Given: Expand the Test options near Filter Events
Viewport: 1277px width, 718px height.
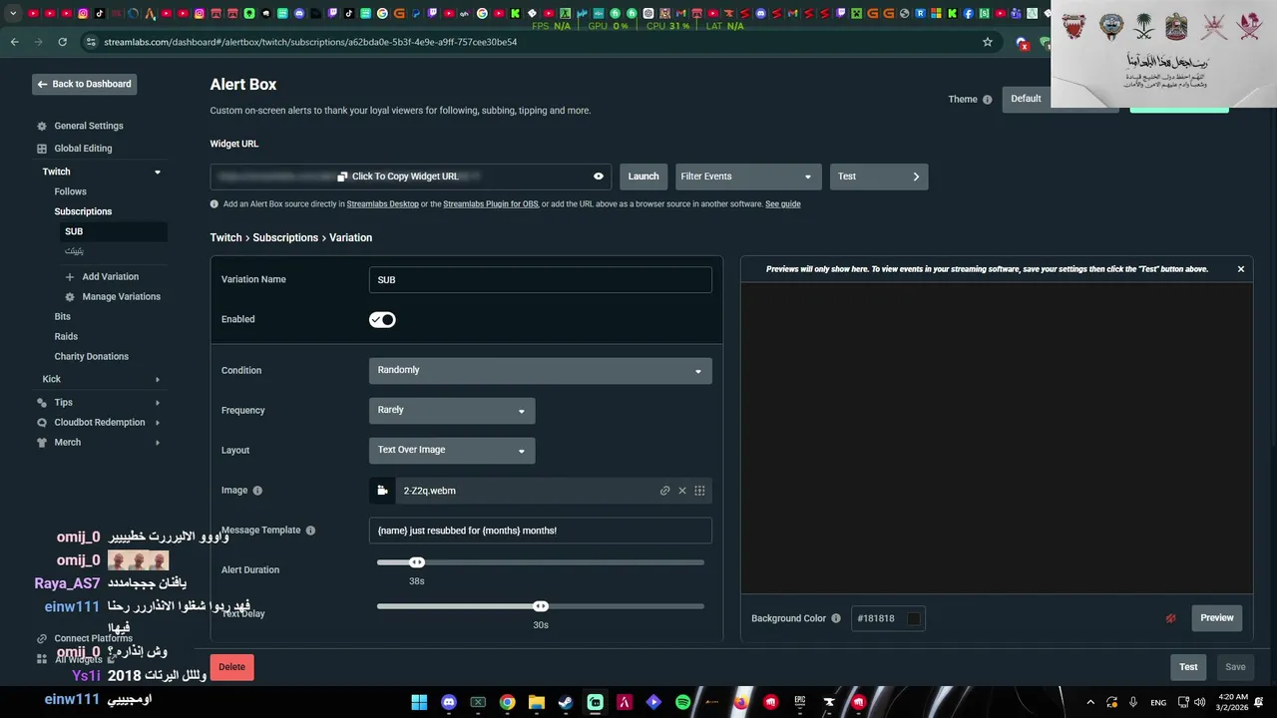Looking at the screenshot, I should click(879, 177).
